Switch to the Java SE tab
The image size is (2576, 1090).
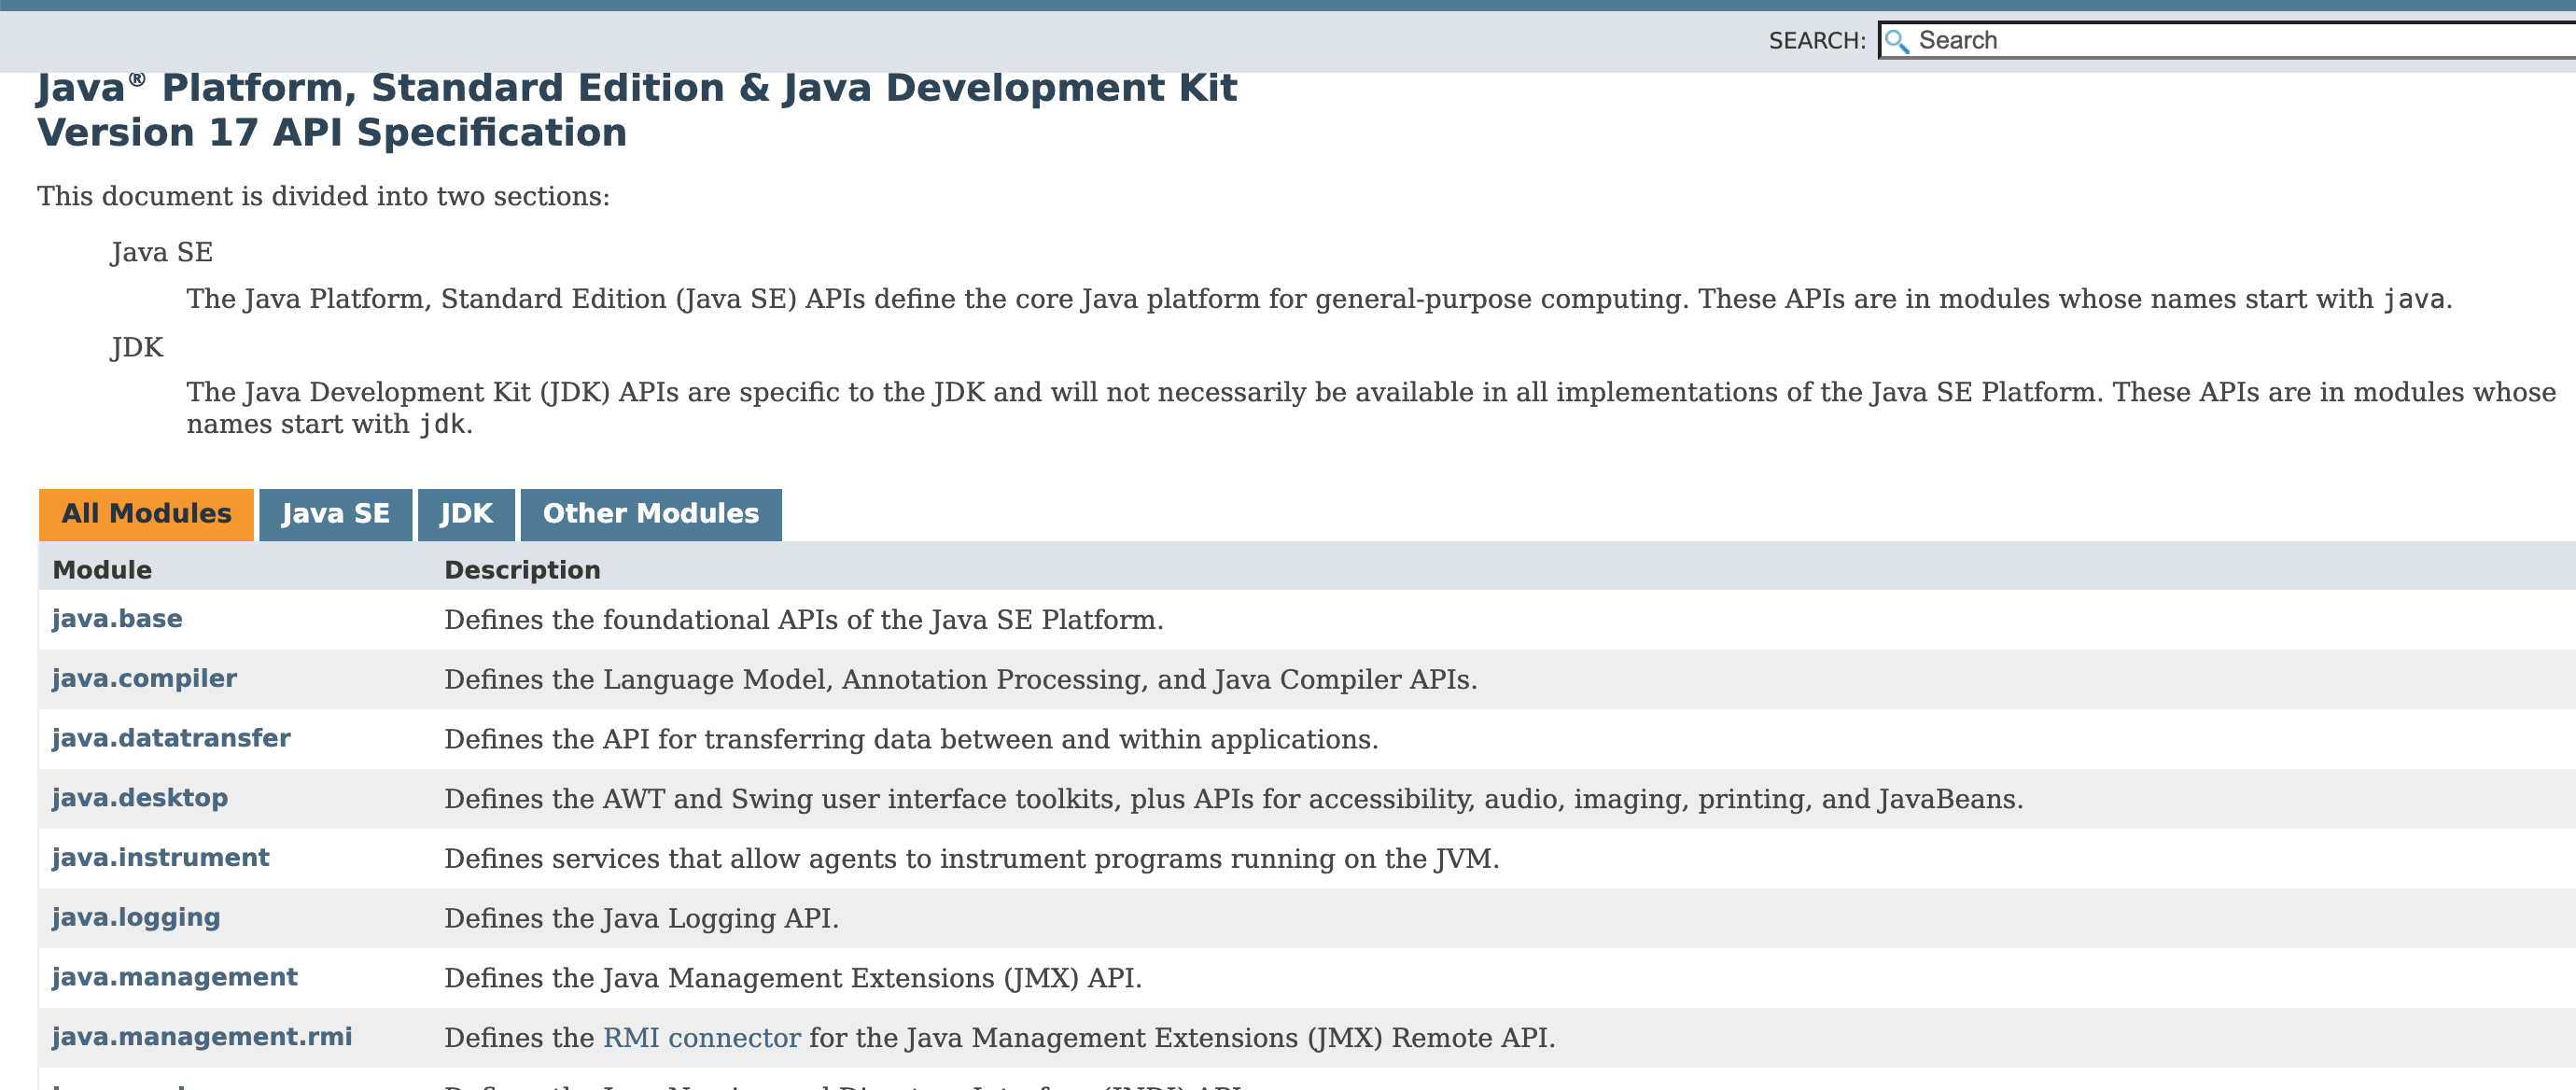[x=335, y=514]
